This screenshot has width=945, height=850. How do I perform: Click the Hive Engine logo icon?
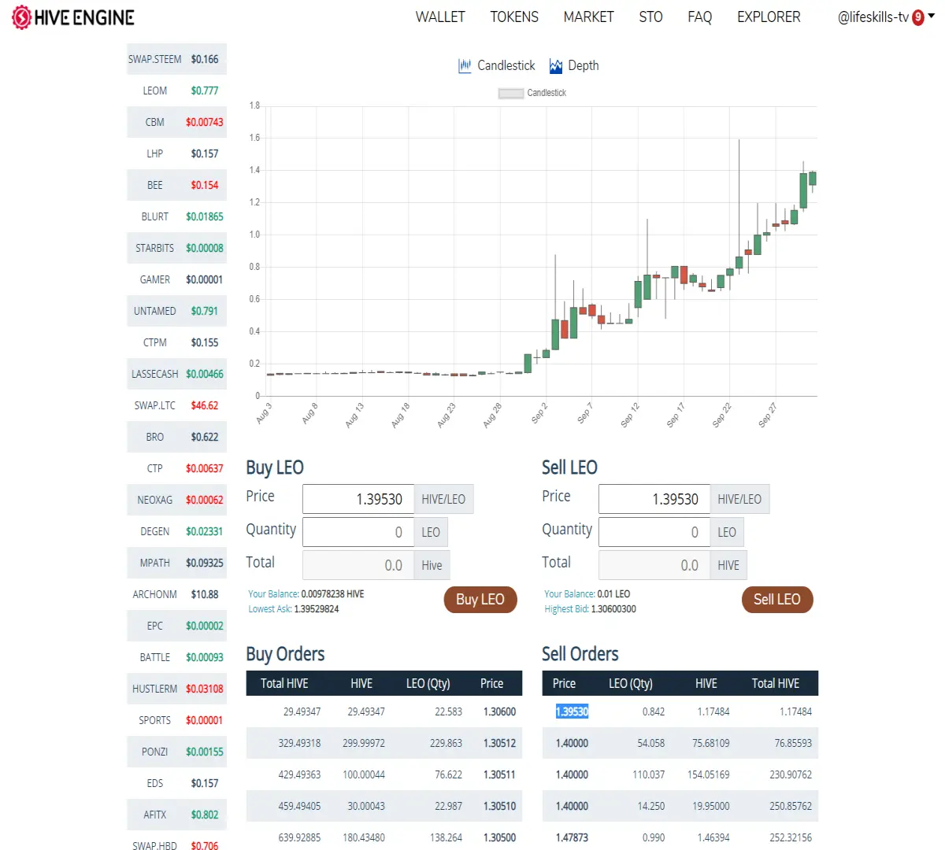tap(21, 17)
